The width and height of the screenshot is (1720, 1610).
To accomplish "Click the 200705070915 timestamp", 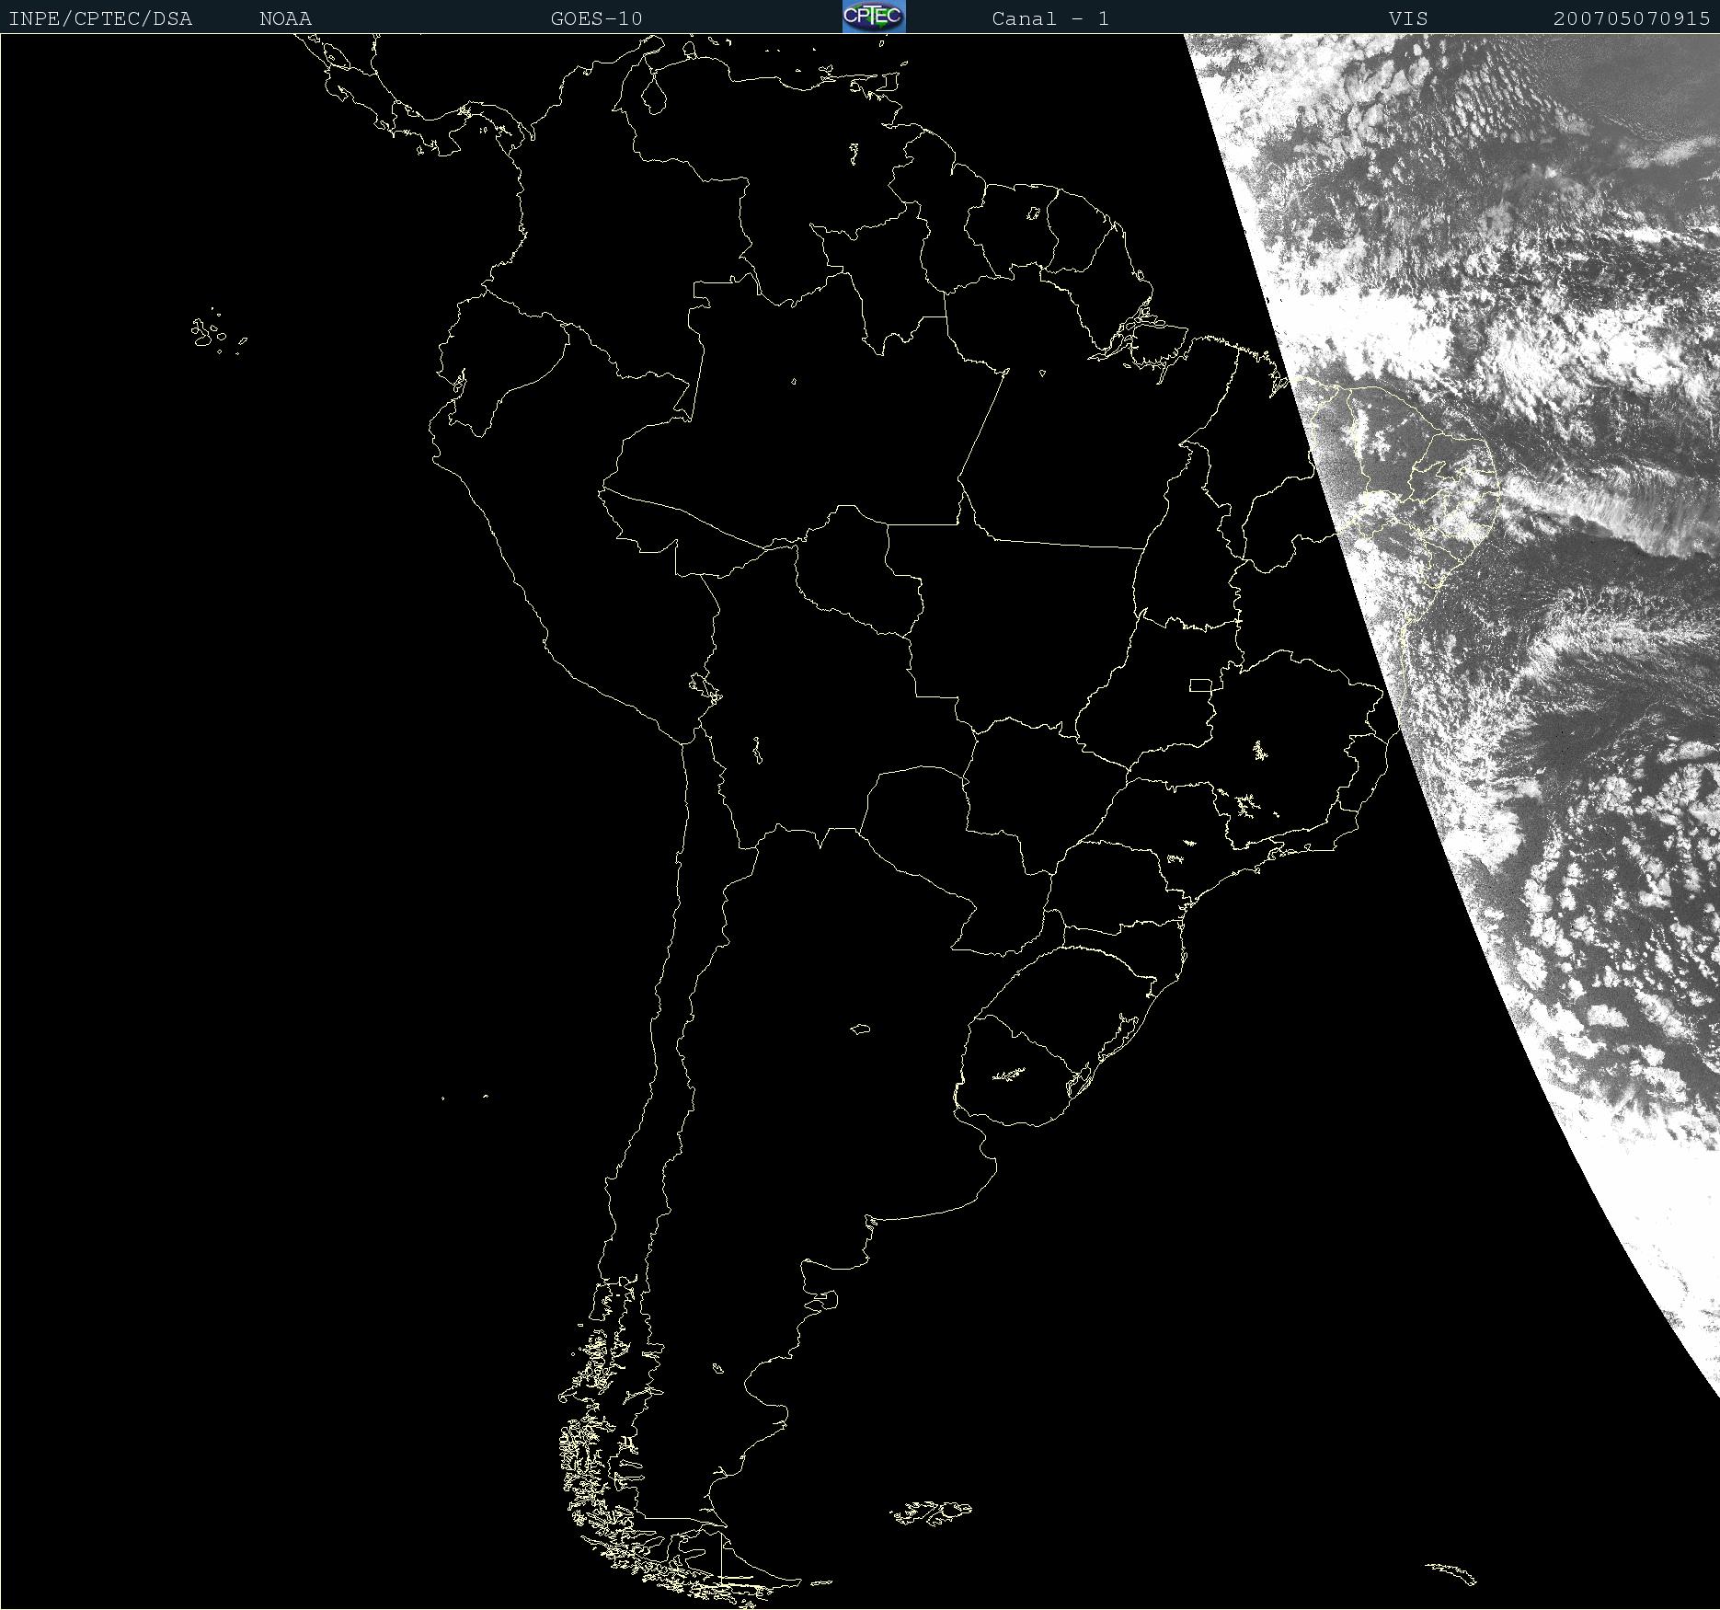I will coord(1632,18).
